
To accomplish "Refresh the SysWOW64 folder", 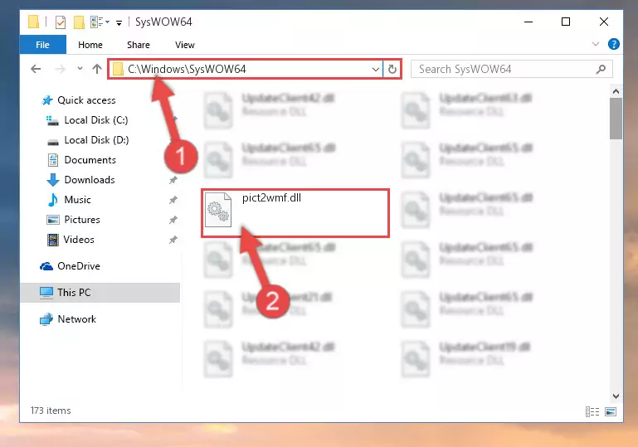I will click(x=392, y=69).
